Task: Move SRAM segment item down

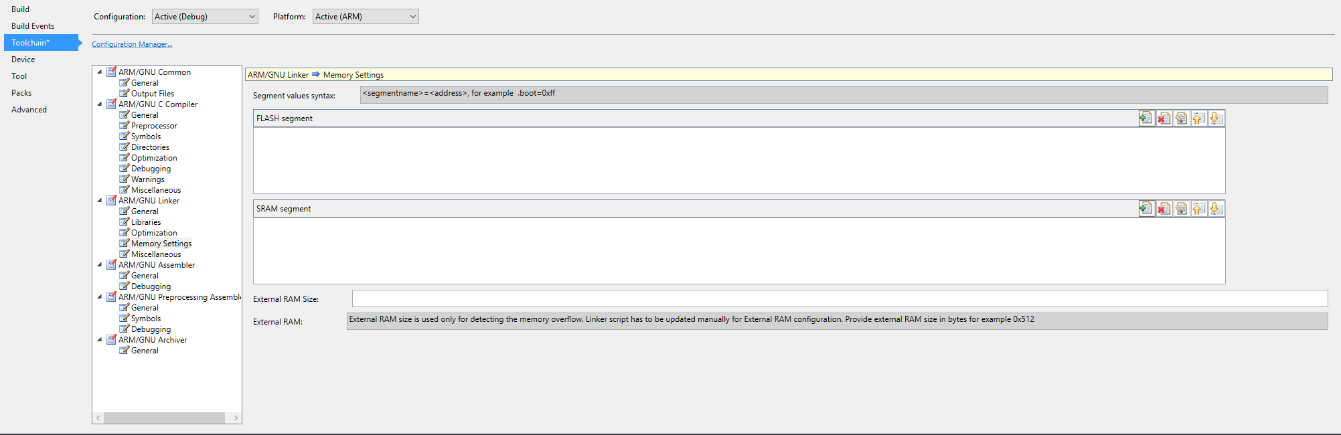Action: 1216,209
